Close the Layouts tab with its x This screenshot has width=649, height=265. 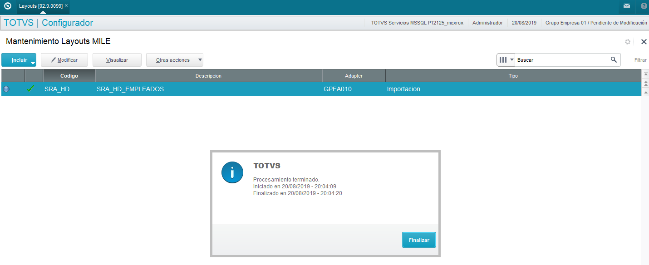[x=66, y=6]
